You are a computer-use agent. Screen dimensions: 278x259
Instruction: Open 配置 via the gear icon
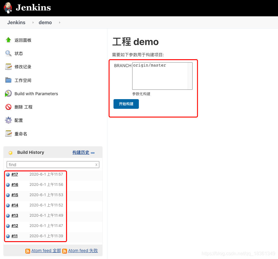[x=8, y=120]
